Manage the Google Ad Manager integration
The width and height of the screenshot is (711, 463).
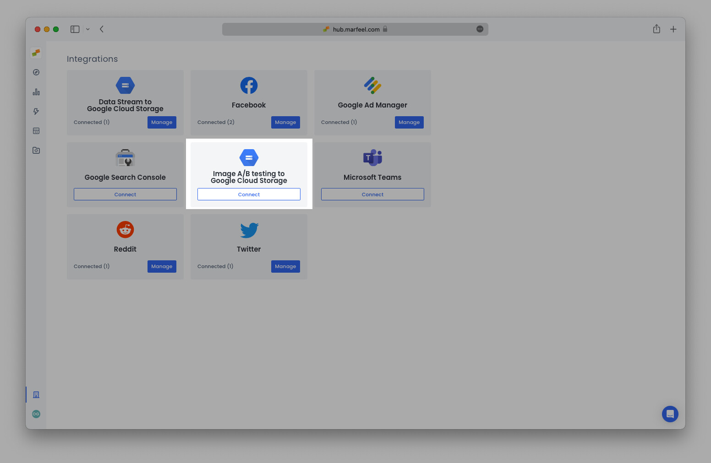click(409, 122)
